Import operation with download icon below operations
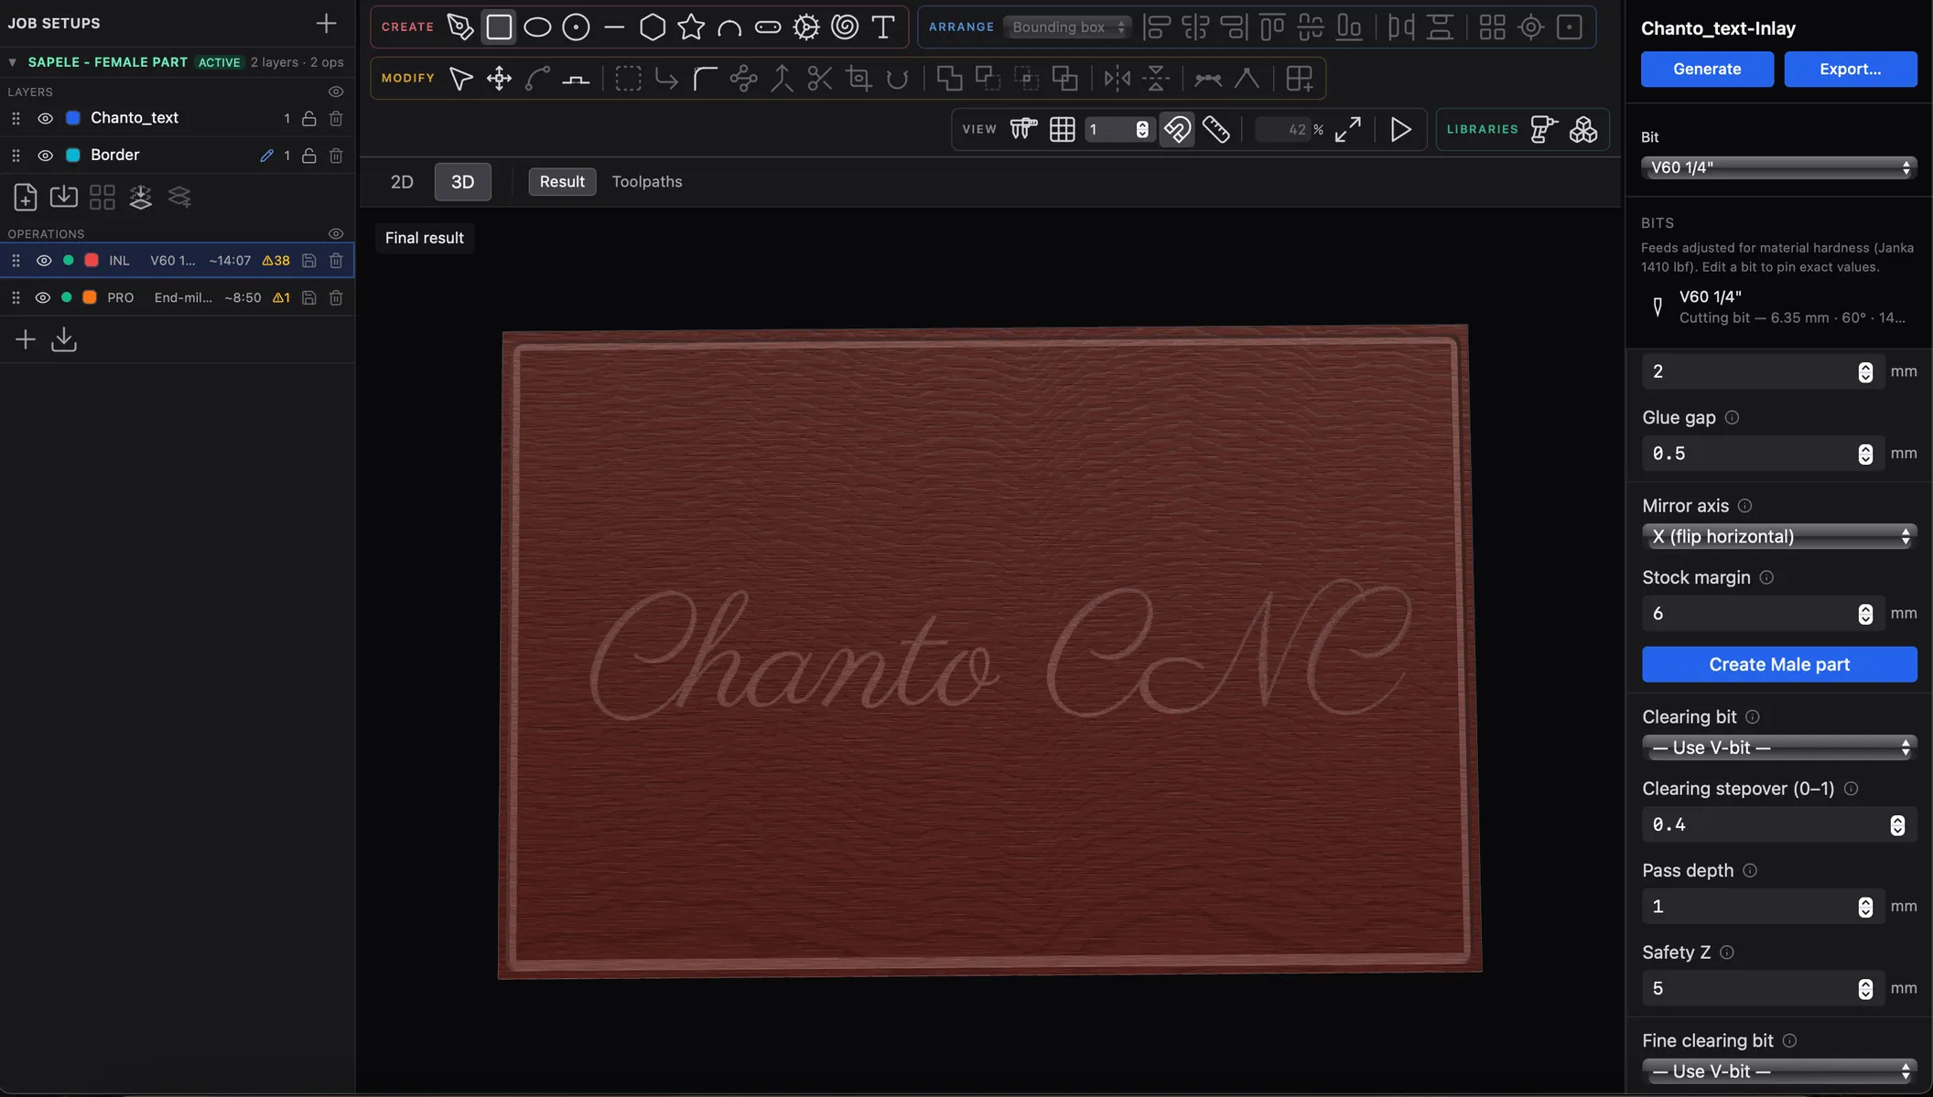1933x1097 pixels. click(x=64, y=340)
